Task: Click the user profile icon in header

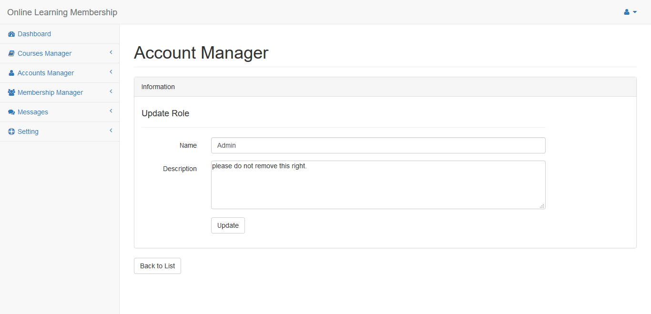Action: [627, 12]
